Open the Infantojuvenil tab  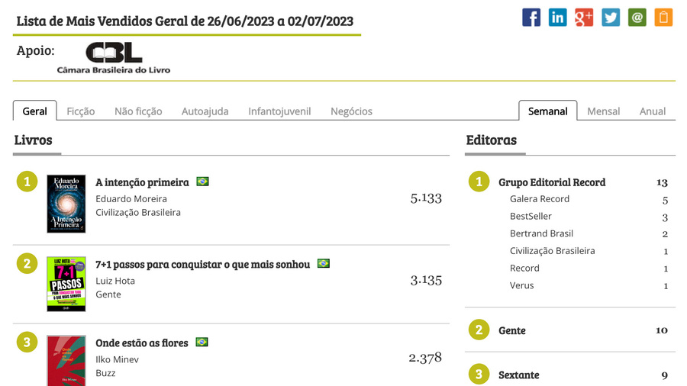click(279, 111)
